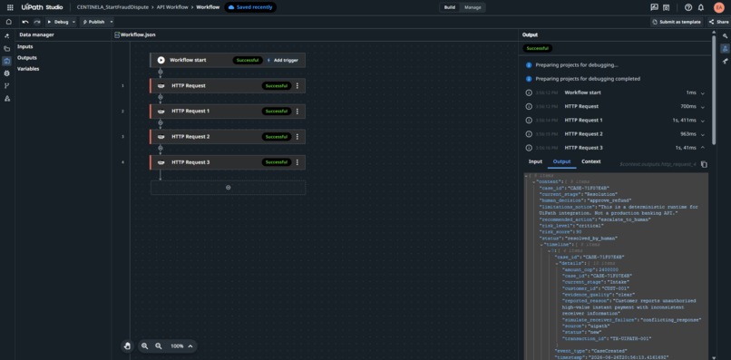The image size is (731, 360).
Task: Click the add activity placeholder below HTTP Request 3
Action: pyautogui.click(x=228, y=188)
